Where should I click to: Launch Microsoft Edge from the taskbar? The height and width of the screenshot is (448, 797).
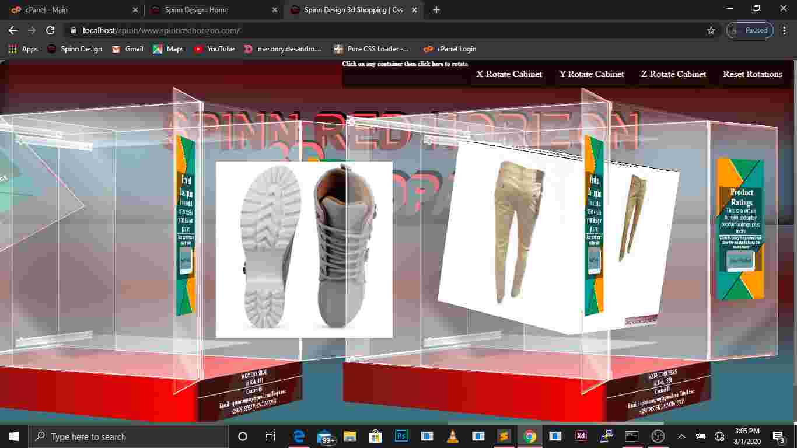click(299, 436)
